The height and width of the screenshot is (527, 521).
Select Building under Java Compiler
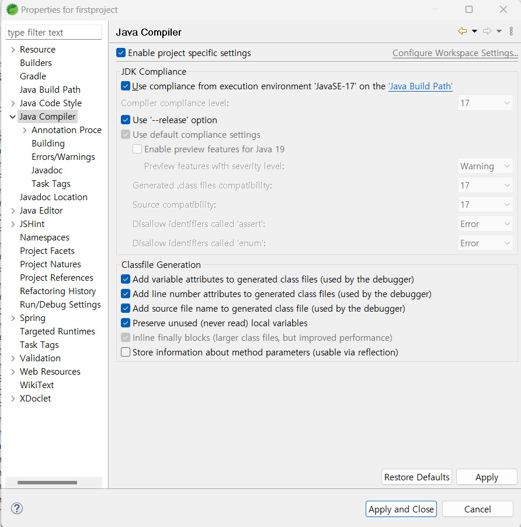click(48, 144)
